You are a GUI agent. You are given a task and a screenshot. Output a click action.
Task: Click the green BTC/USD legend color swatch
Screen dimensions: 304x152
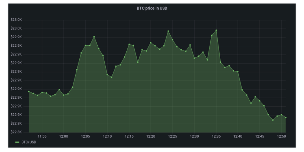click(x=17, y=142)
